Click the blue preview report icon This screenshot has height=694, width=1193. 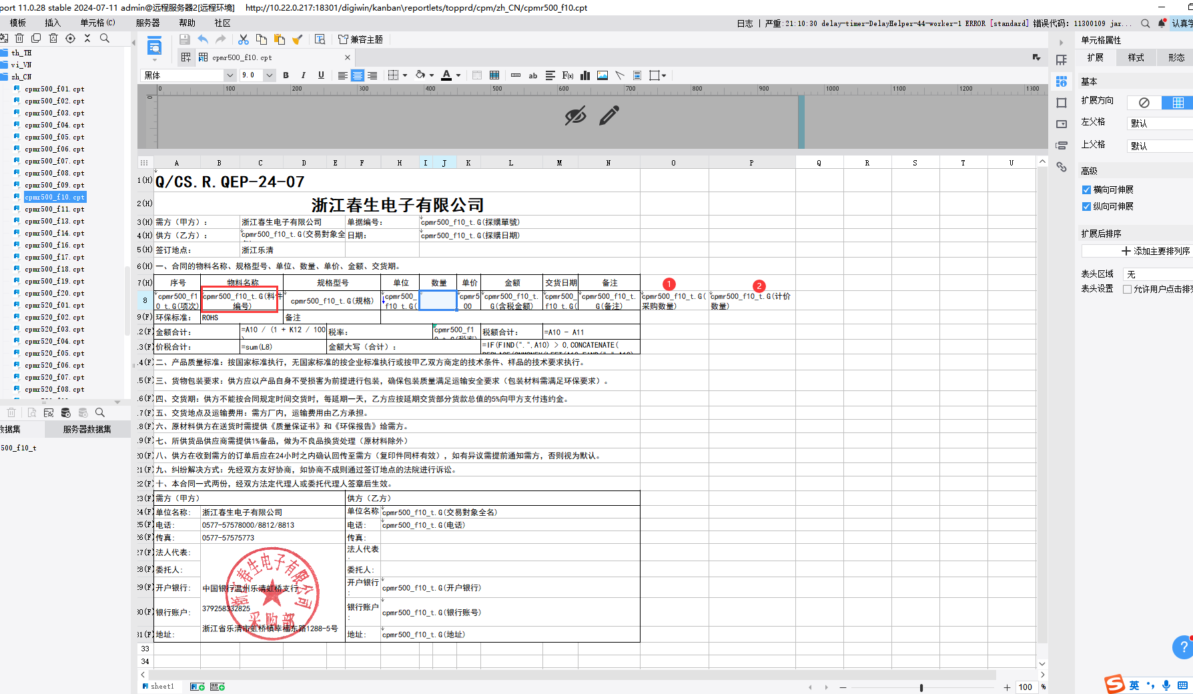(154, 47)
